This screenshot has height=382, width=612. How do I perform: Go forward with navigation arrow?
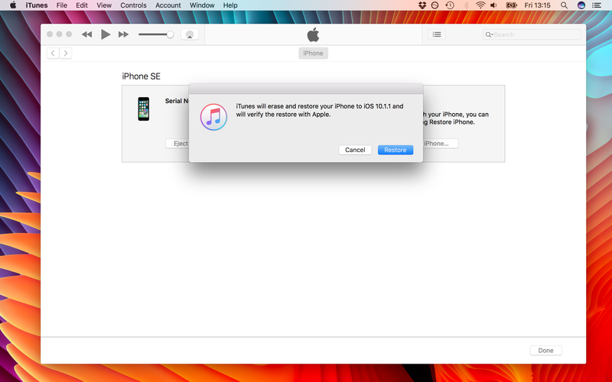(66, 53)
